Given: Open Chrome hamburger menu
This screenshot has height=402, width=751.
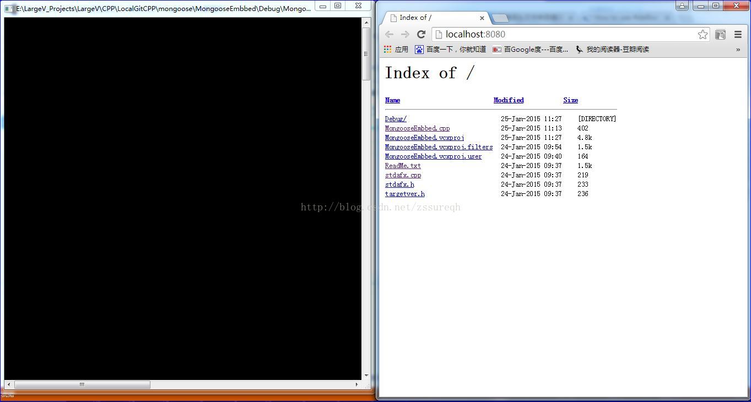Looking at the screenshot, I should tap(738, 34).
